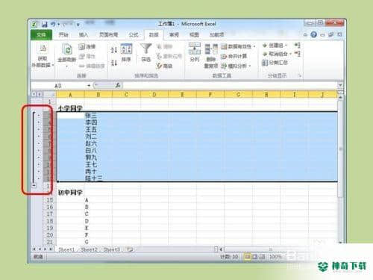Show outline level 1 rows
373x280 pixels.
pos(34,94)
